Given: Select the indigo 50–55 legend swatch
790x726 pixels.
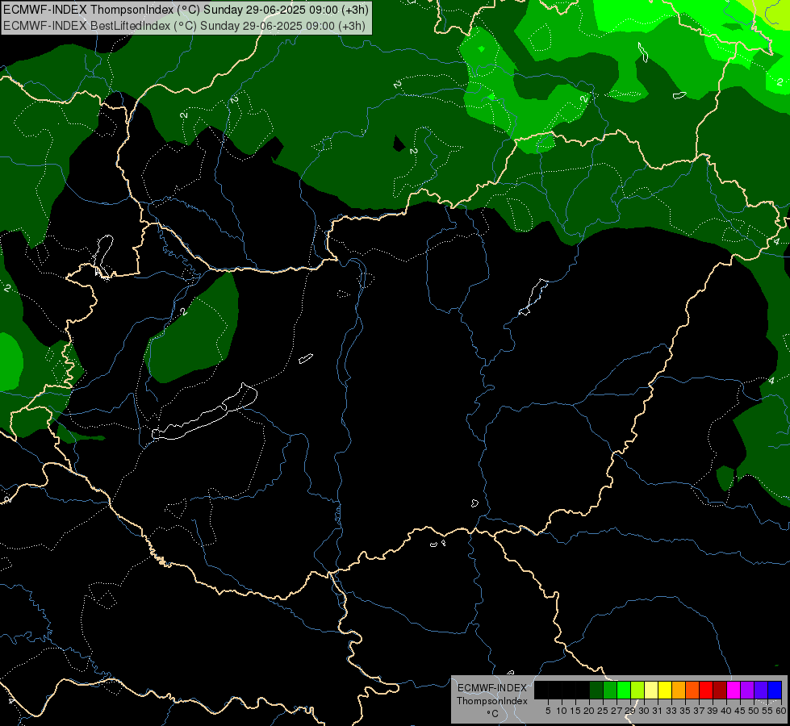Looking at the screenshot, I should click(761, 690).
